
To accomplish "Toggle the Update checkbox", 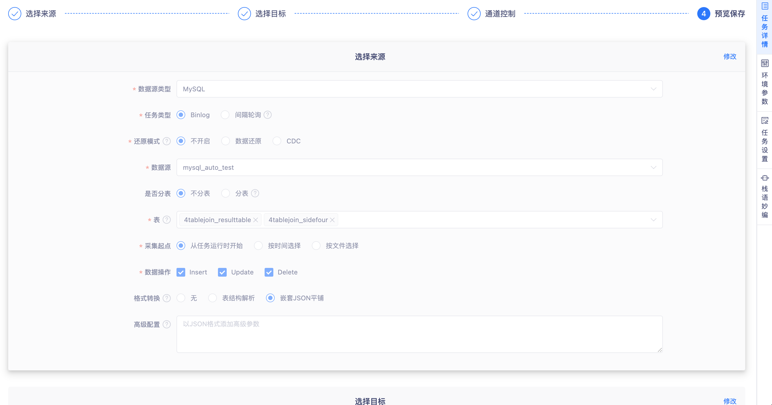I will click(222, 272).
